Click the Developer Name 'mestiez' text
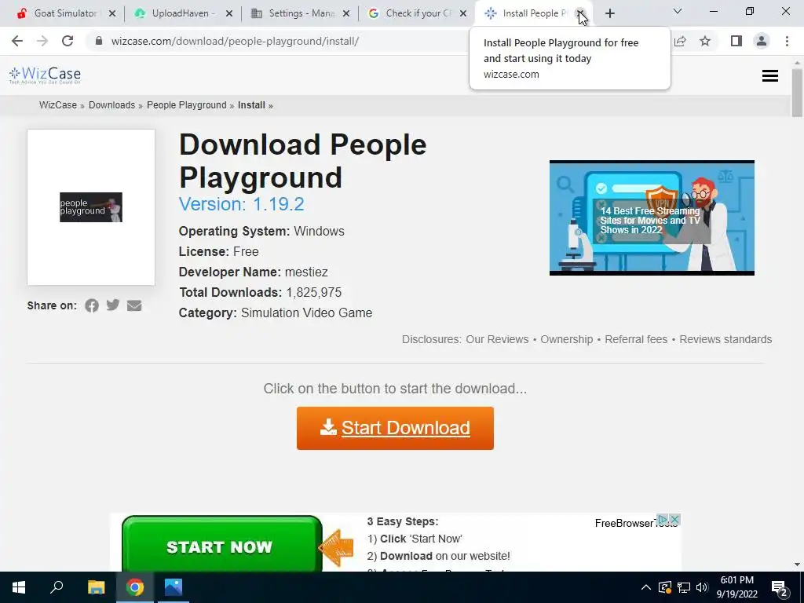 point(306,272)
